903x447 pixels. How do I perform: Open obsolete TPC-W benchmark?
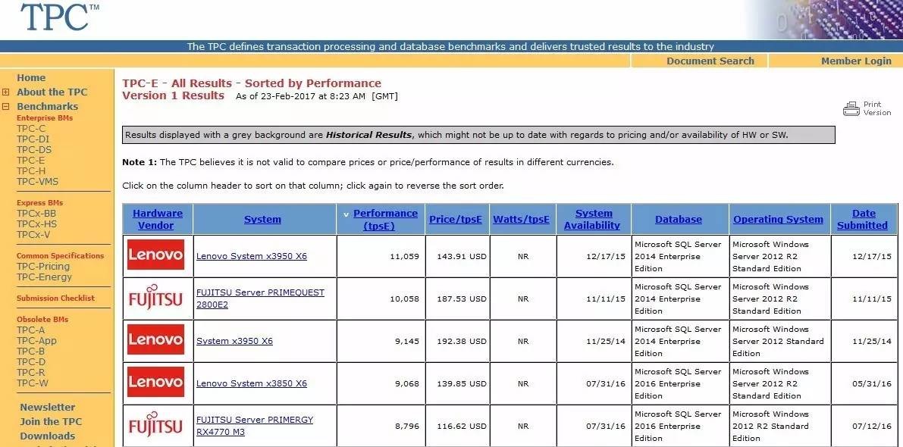click(x=33, y=383)
